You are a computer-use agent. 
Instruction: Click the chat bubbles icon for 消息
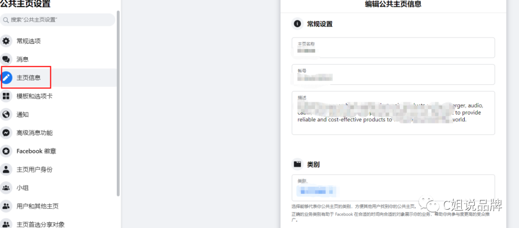pyautogui.click(x=6, y=60)
